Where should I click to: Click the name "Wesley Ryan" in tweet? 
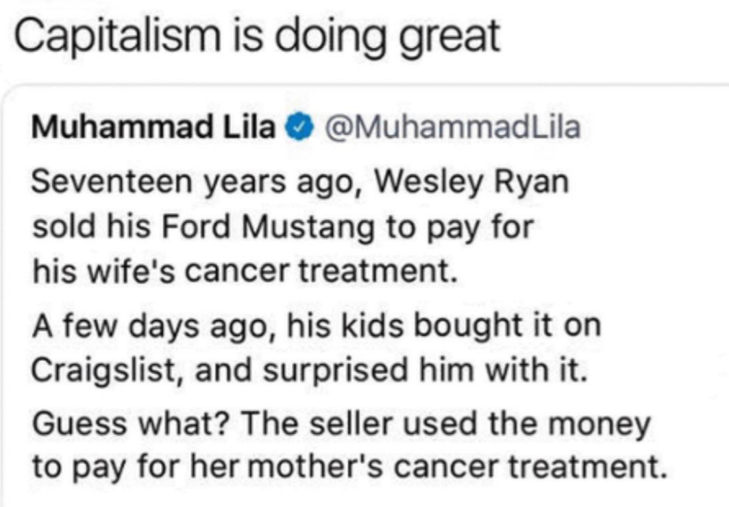tap(472, 182)
